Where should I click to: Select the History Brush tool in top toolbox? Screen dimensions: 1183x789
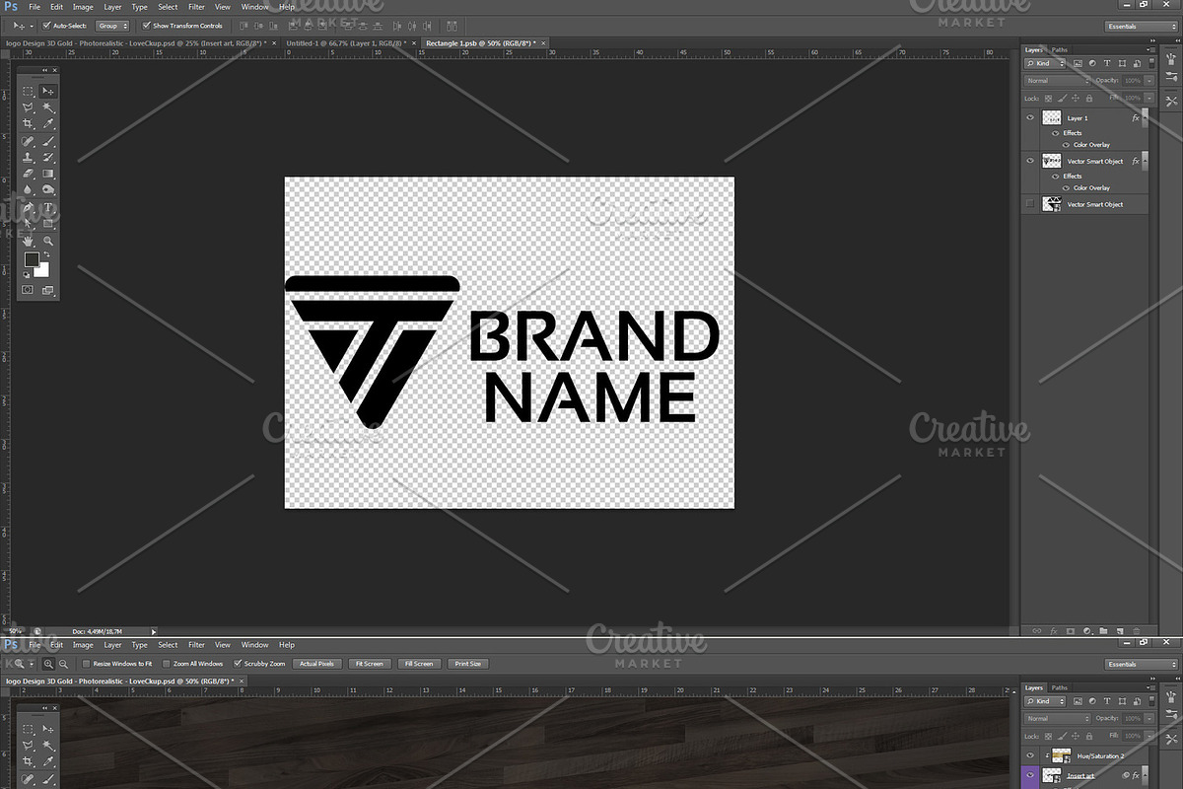(x=47, y=158)
